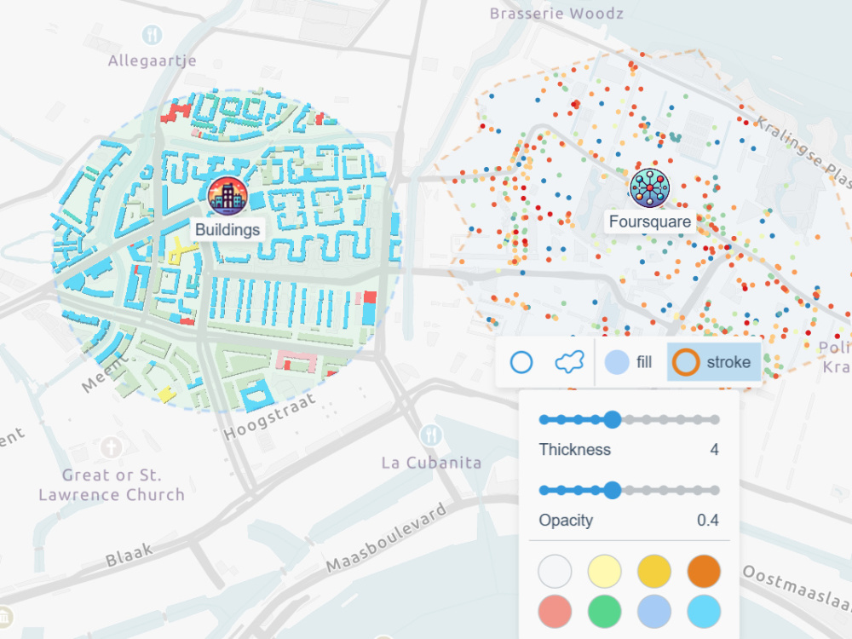Screen dimensions: 852x639
Task: Adjust the Thickness slider handle
Action: 613,419
